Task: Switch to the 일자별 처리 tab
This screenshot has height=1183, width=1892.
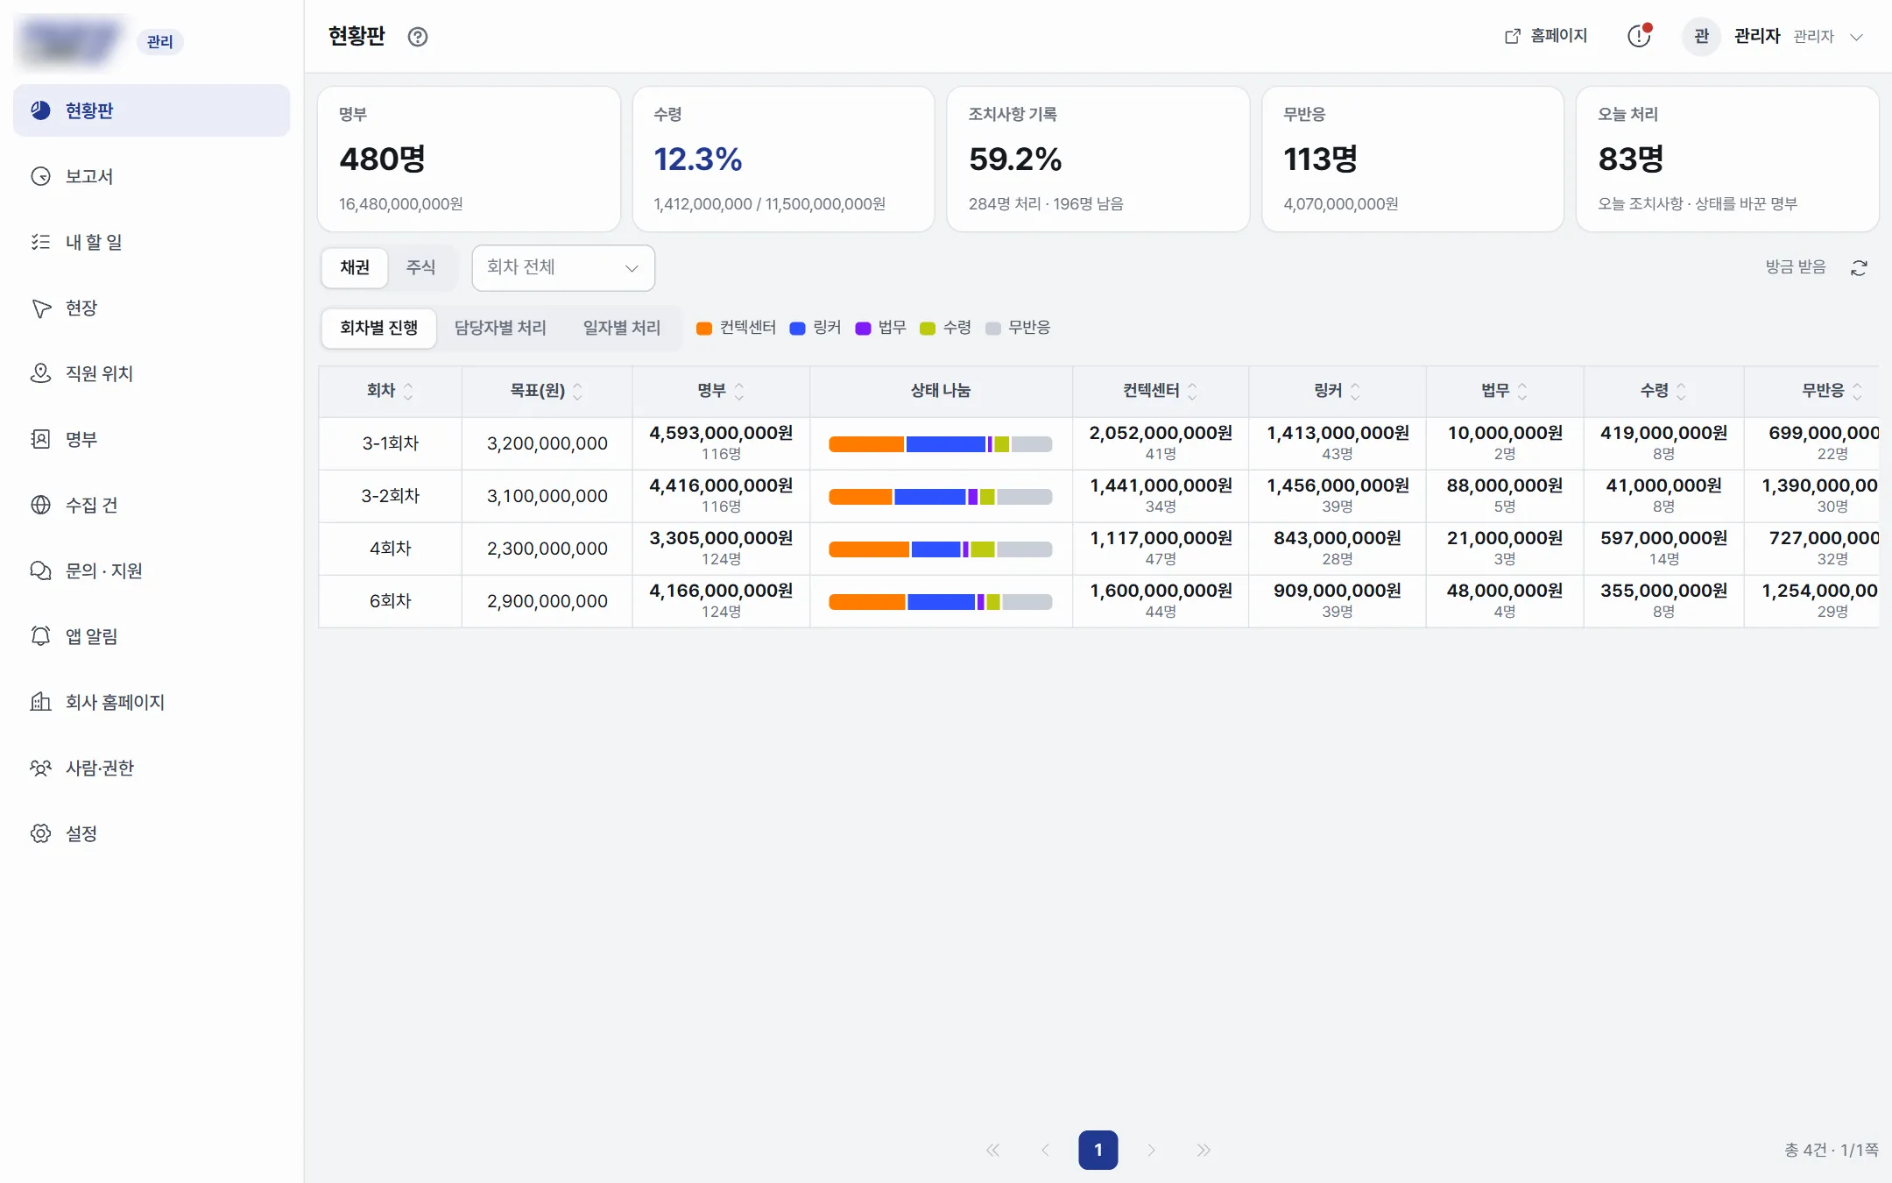Action: click(622, 329)
